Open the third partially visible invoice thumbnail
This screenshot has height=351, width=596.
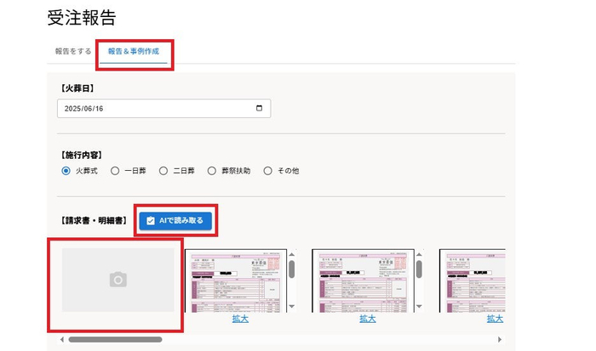click(473, 280)
